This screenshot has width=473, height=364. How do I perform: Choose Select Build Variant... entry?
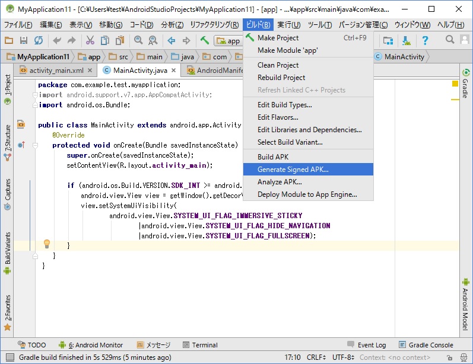tap(308, 142)
